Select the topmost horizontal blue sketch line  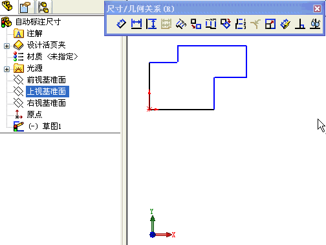tap(212, 46)
